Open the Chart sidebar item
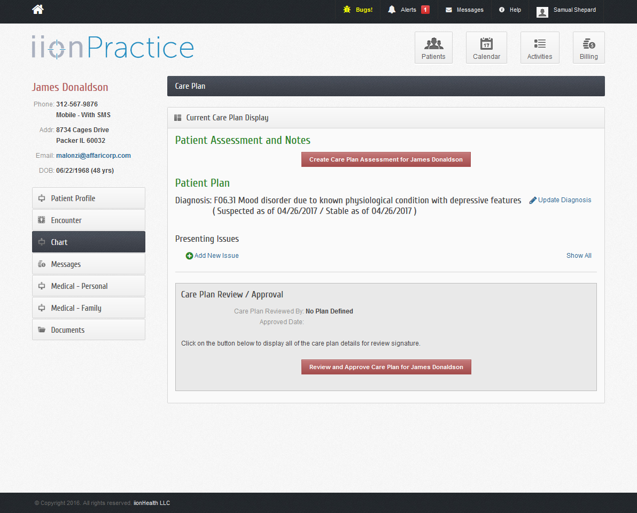The width and height of the screenshot is (637, 513). tap(89, 242)
